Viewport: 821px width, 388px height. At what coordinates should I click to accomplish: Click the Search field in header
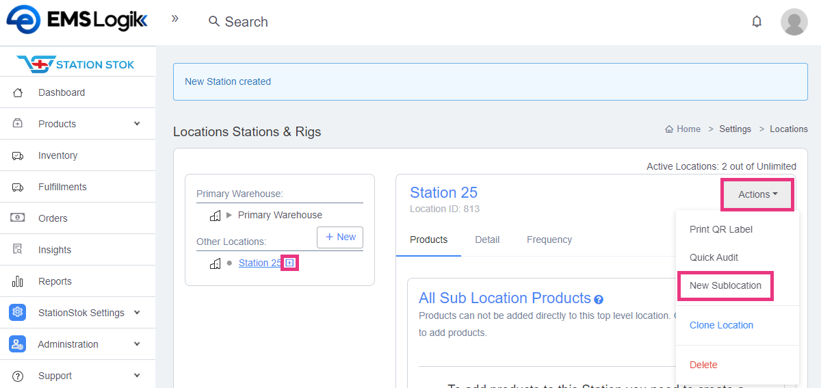pyautogui.click(x=246, y=22)
